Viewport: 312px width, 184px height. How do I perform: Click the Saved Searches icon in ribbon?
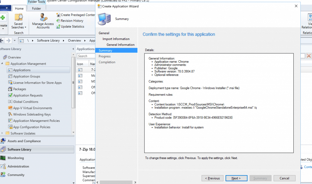point(19,17)
